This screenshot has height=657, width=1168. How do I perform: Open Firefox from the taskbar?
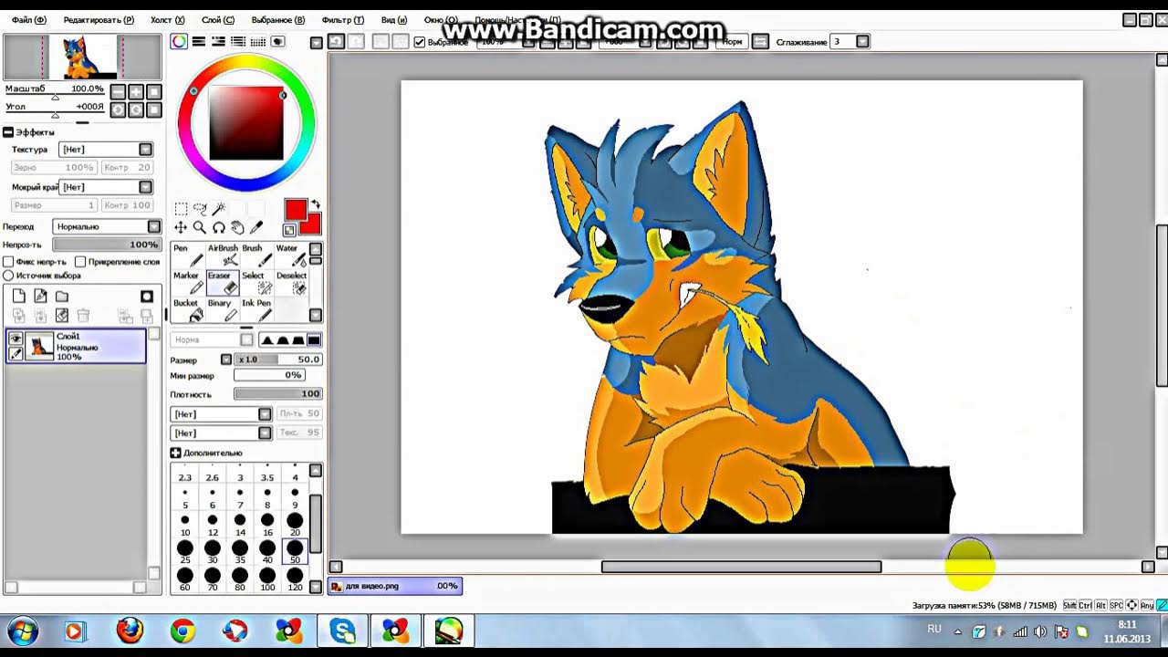click(130, 631)
